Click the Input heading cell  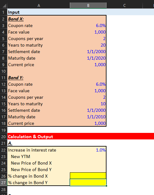14,12
